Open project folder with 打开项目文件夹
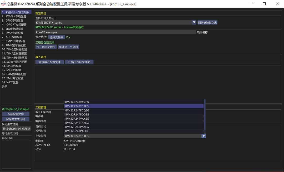 click(x=46, y=47)
